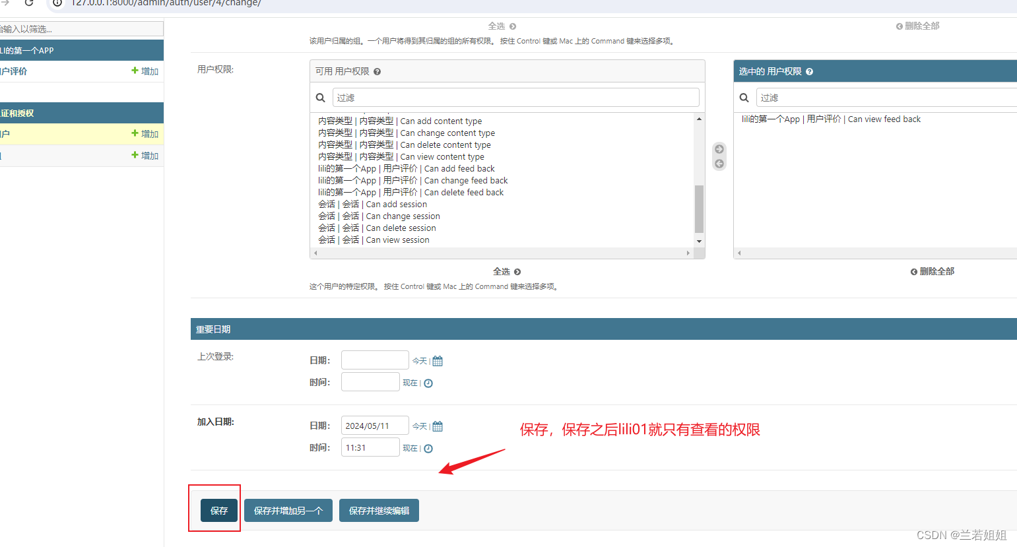
Task: Click 现在 link for last login time
Action: coord(410,383)
